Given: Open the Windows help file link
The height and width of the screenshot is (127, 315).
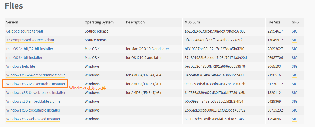Looking at the screenshot, I should (x=21, y=66).
